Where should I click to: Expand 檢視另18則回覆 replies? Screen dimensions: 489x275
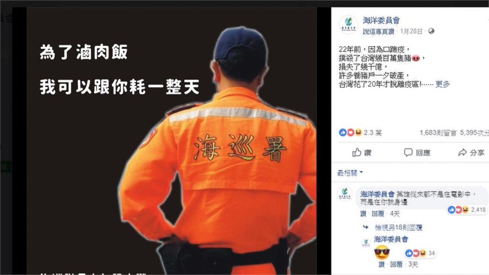pyautogui.click(x=398, y=228)
